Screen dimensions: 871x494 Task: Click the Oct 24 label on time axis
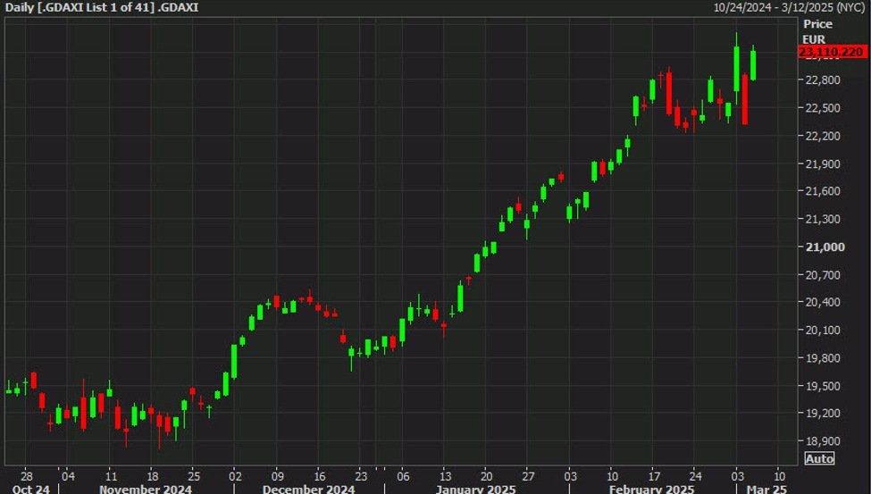pyautogui.click(x=30, y=488)
